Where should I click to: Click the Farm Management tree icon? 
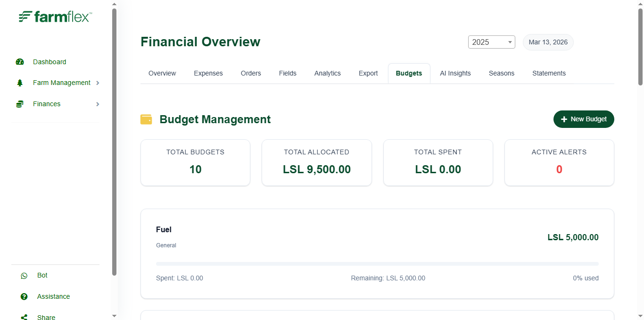click(20, 83)
